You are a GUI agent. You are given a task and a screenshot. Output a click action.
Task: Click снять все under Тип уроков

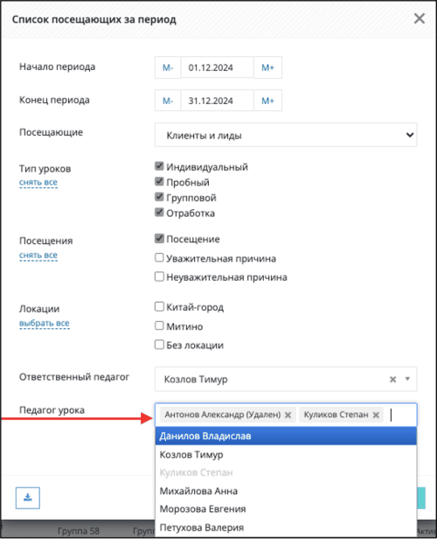(x=38, y=183)
